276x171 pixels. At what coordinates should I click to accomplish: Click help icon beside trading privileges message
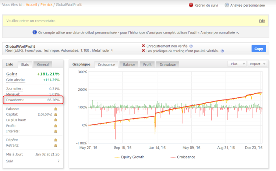click(222, 51)
